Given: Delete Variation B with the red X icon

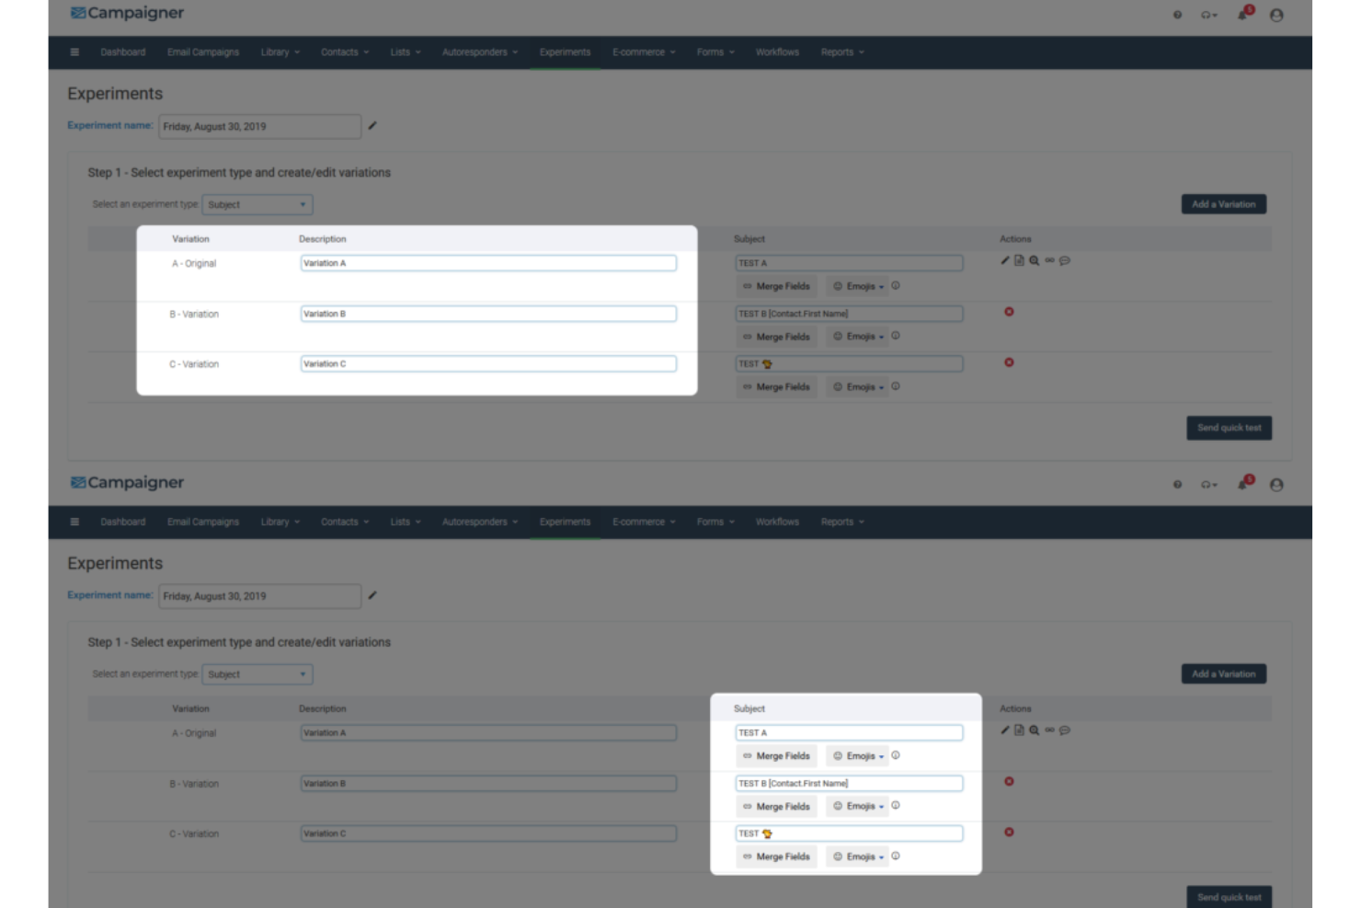Looking at the screenshot, I should pos(1008,313).
